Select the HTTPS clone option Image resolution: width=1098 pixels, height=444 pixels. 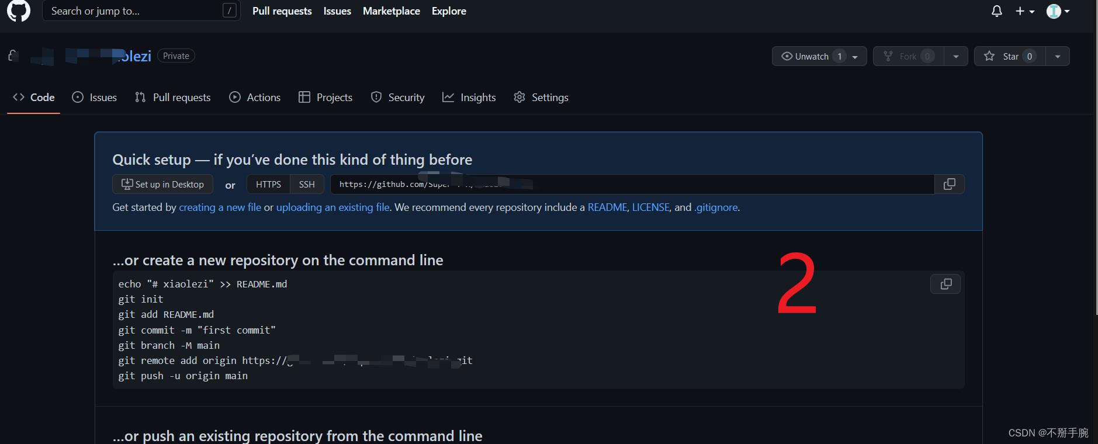[268, 184]
